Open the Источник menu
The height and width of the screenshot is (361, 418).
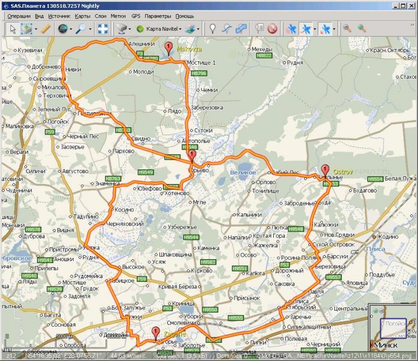59,16
